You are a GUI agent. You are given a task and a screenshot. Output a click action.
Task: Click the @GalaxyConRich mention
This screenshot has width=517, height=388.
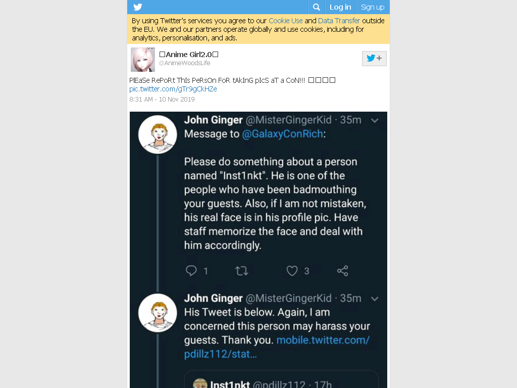283,134
